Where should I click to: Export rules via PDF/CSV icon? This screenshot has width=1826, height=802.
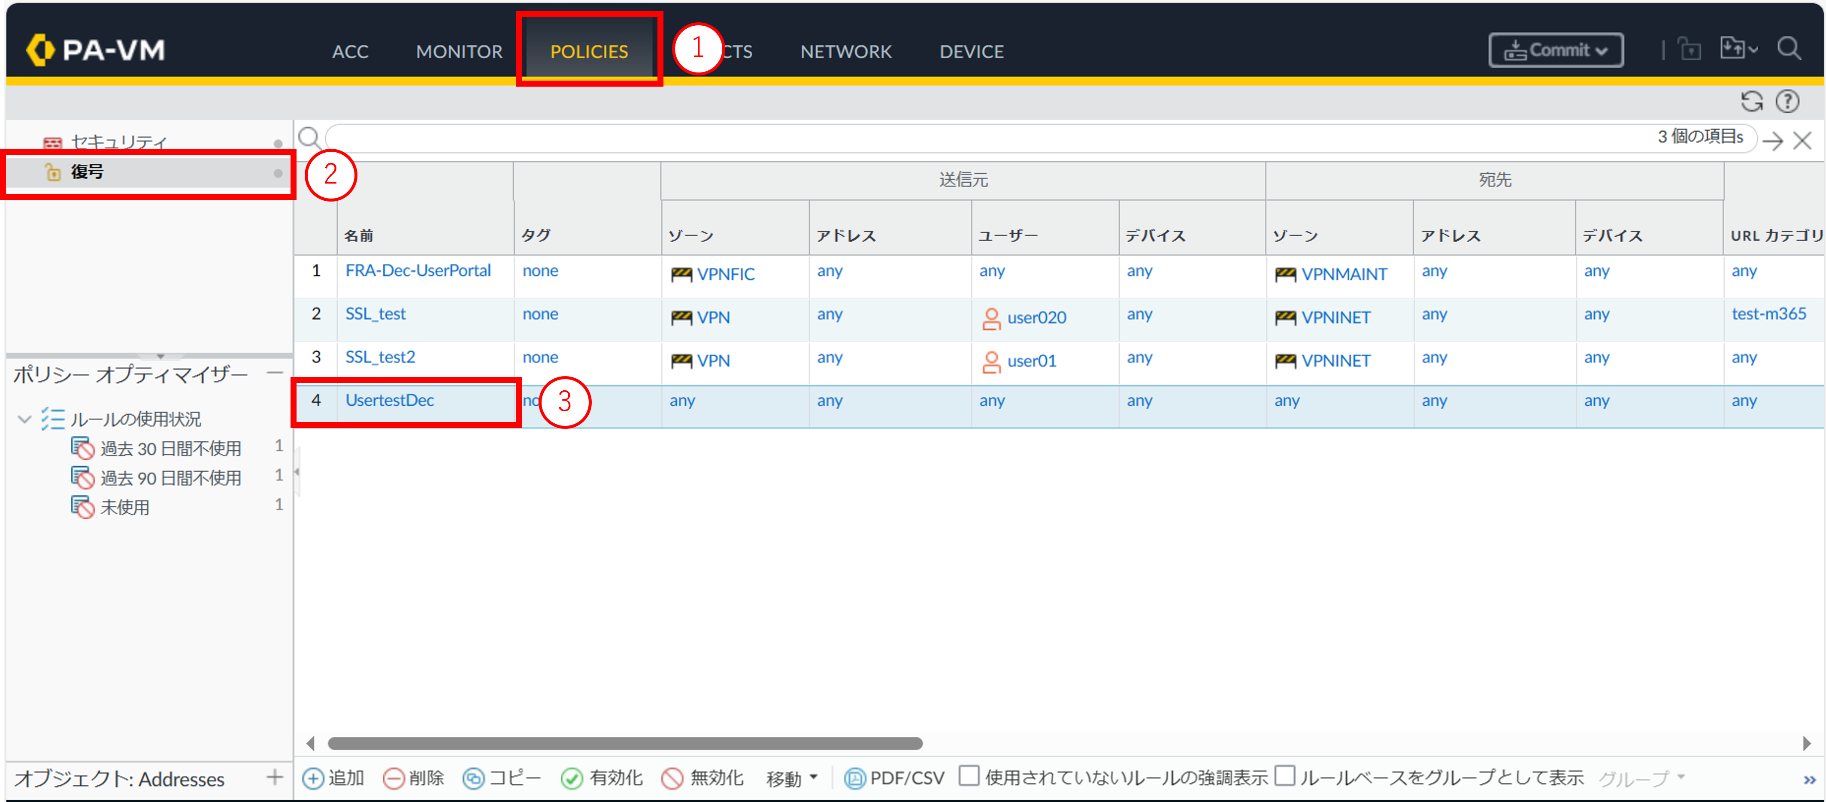click(855, 778)
